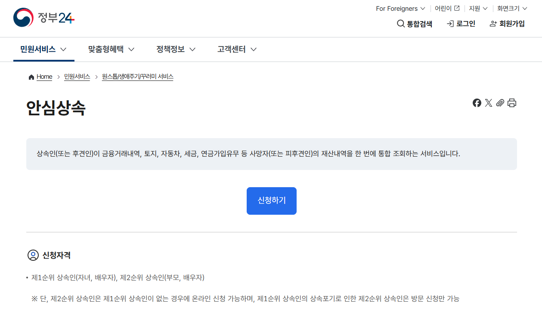This screenshot has width=542, height=318.
Task: Click 민원서비스 in the breadcrumb
Action: click(77, 77)
